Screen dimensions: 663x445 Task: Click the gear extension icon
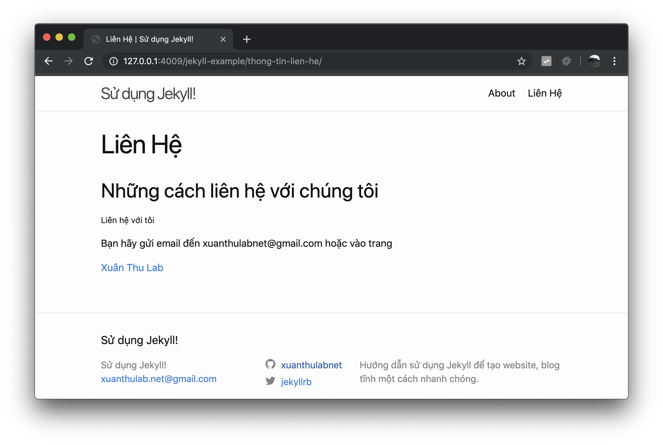pos(566,61)
